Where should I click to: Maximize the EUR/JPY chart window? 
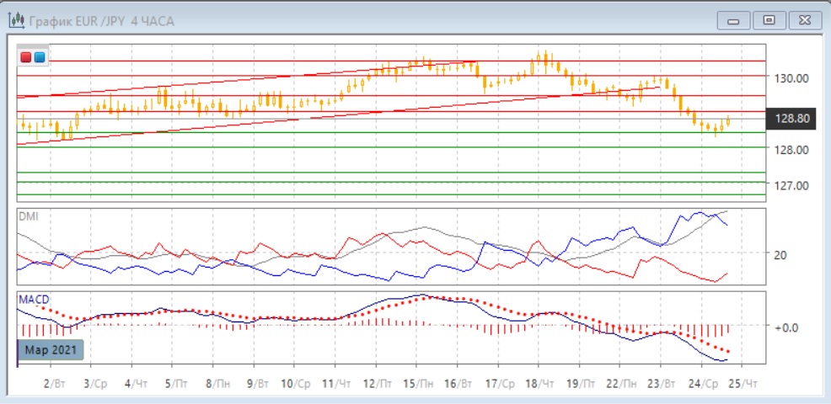768,19
